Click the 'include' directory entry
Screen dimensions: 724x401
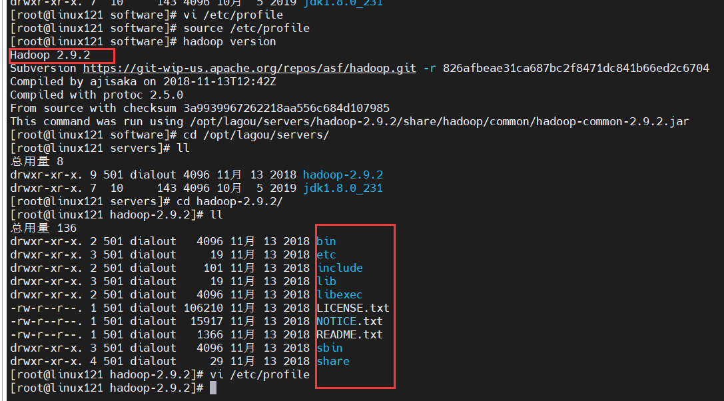point(340,268)
